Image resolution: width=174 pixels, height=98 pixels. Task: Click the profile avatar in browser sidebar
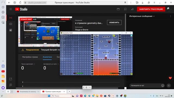3,2
